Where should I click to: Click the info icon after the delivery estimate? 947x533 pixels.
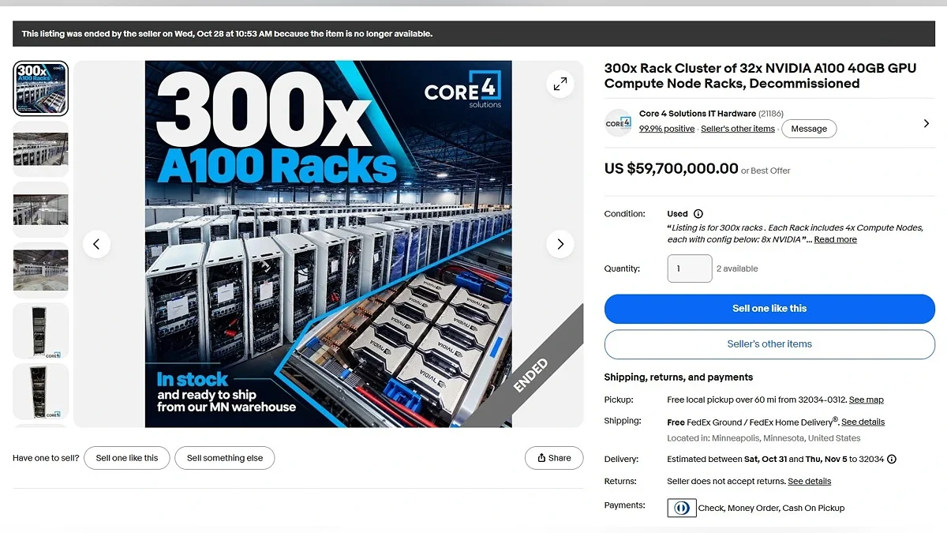[x=892, y=459]
